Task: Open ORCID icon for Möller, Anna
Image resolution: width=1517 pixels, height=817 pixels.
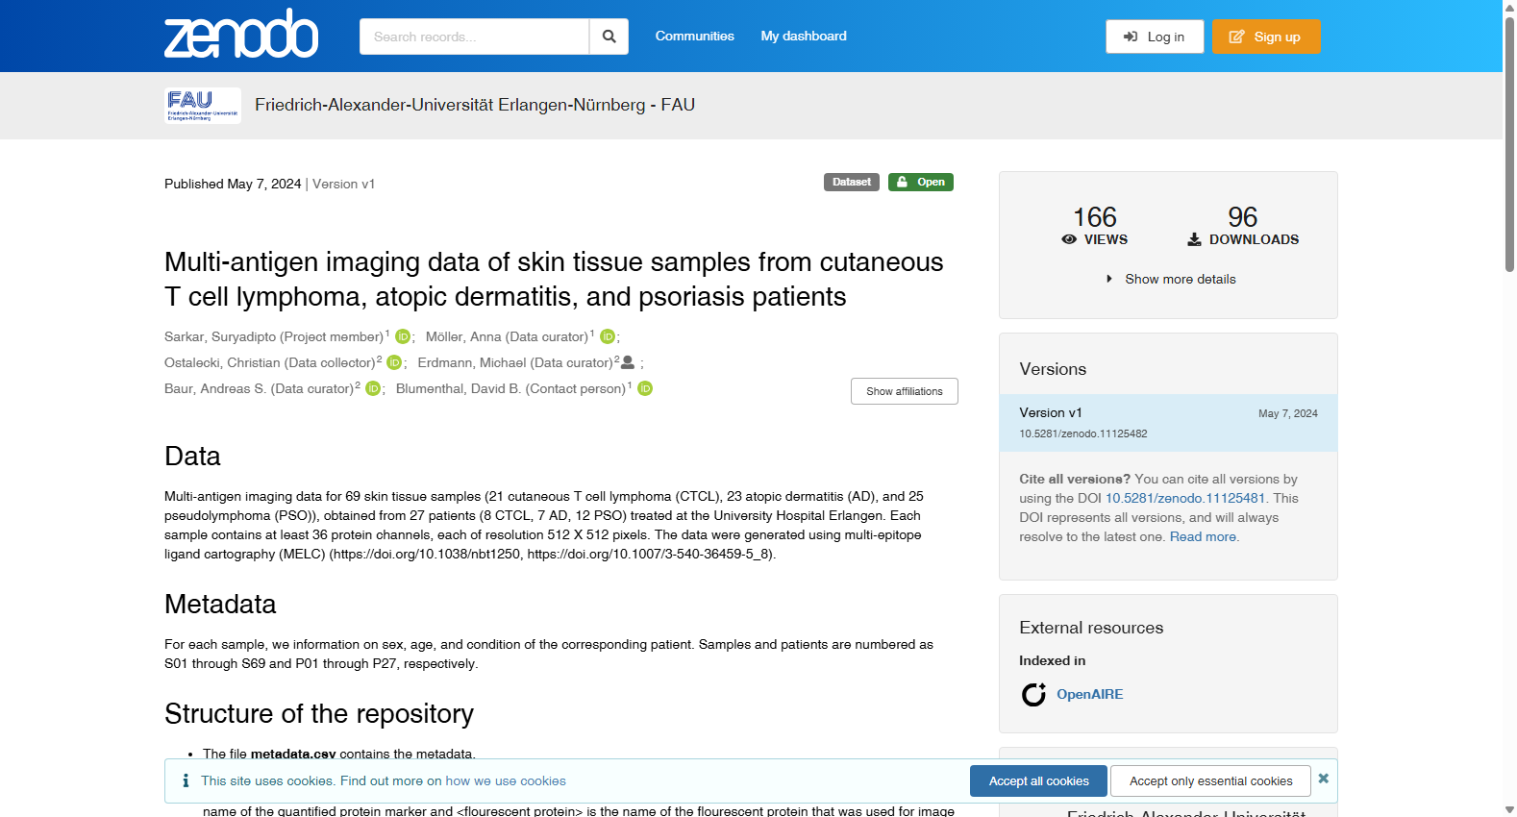Action: (x=608, y=336)
